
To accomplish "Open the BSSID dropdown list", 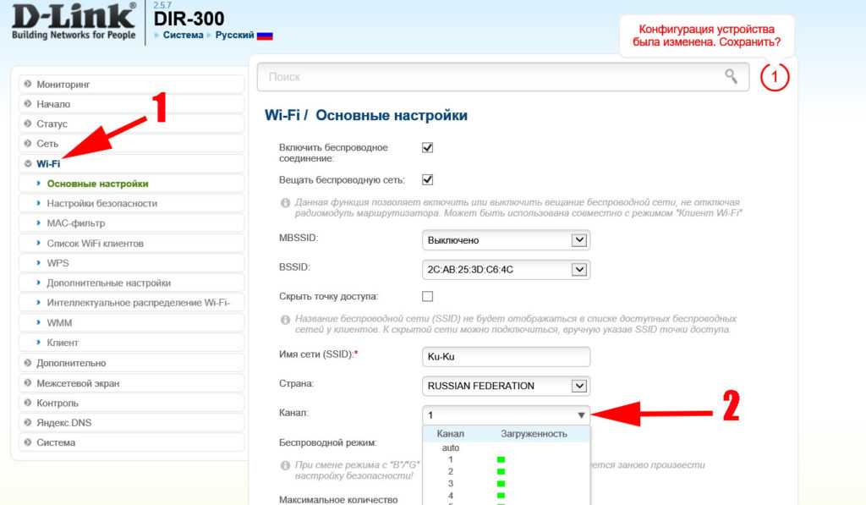I will [x=505, y=270].
